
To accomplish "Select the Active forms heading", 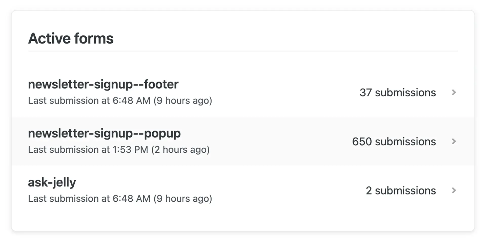I will (71, 38).
